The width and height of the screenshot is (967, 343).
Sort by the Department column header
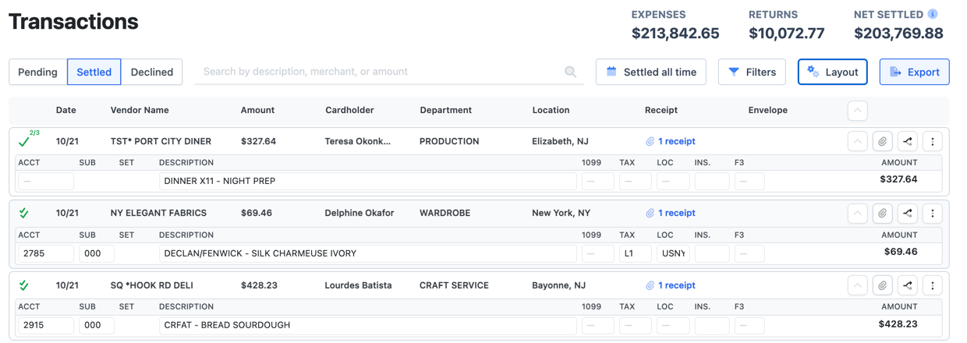point(445,111)
